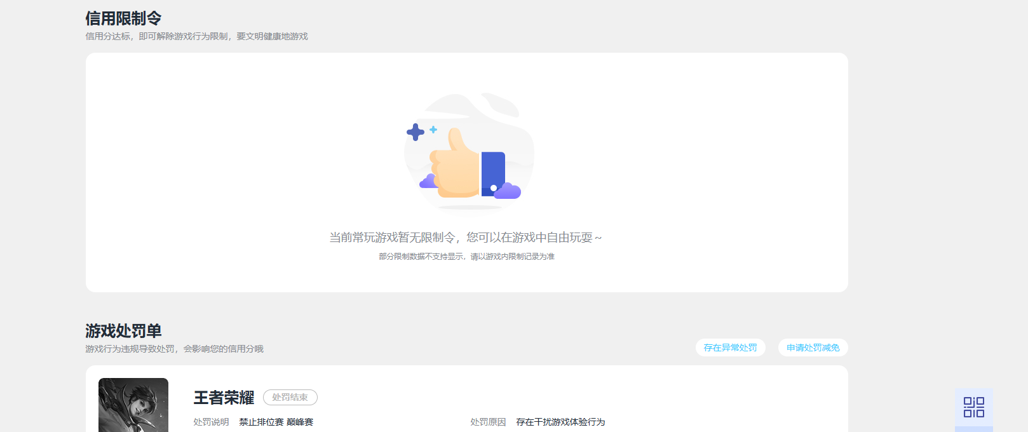Click the 信用限制令 heading
Screen dimensions: 1028x432
point(123,18)
